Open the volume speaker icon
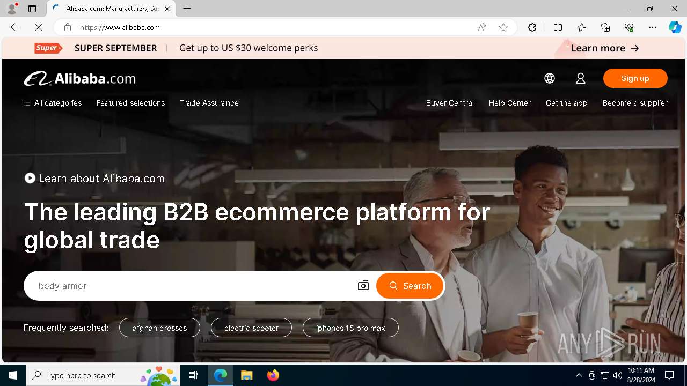687x386 pixels. pos(618,375)
